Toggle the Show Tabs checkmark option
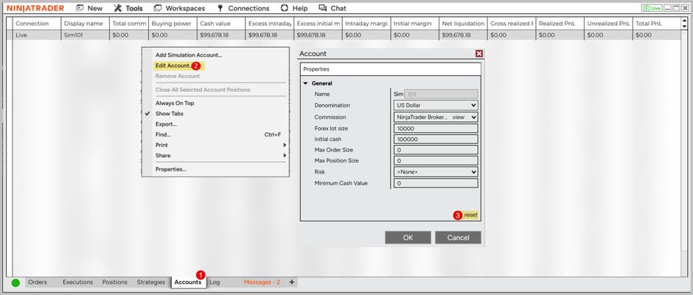This screenshot has width=693, height=295. point(170,114)
